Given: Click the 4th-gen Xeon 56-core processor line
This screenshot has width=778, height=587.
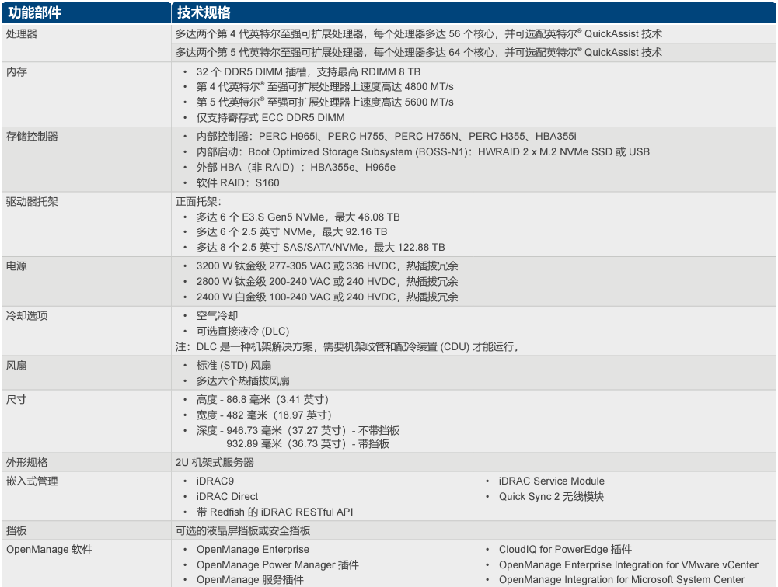Looking at the screenshot, I should point(418,33).
